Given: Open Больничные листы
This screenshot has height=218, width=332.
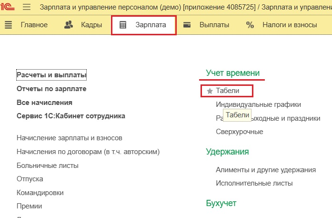Looking at the screenshot, I should point(48,166).
